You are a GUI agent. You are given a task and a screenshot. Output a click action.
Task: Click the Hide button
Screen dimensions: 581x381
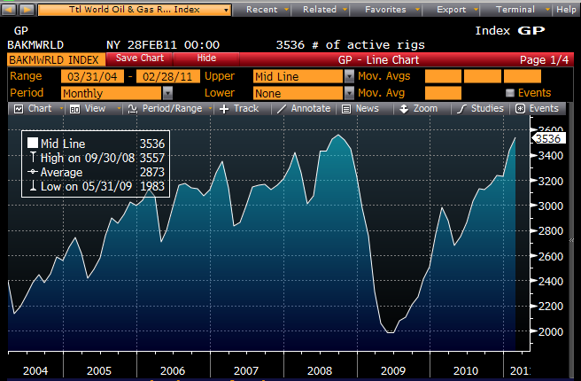click(x=206, y=58)
